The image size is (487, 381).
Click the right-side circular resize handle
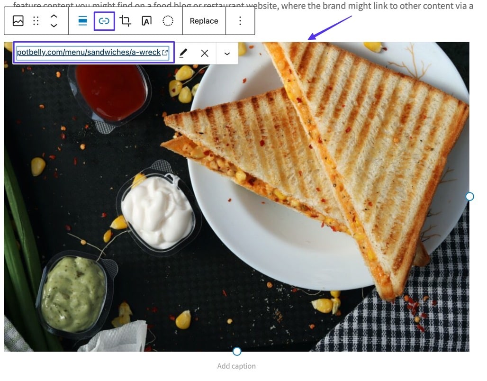(469, 196)
